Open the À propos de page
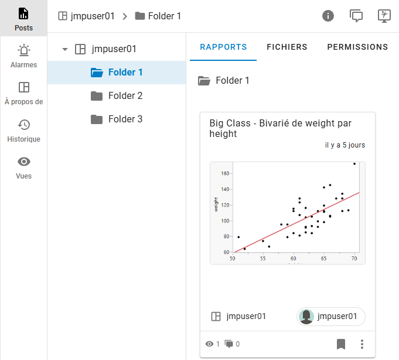The image size is (399, 360). pyautogui.click(x=23, y=93)
